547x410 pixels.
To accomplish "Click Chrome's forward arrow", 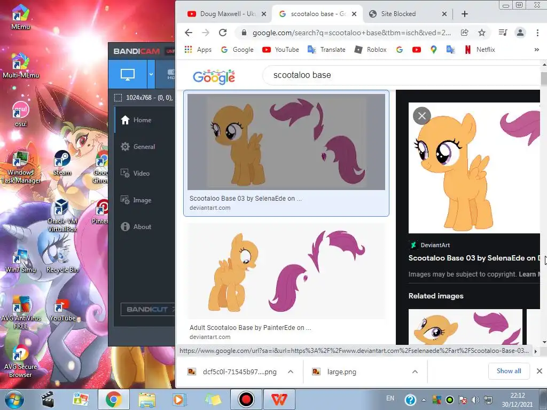I will (x=206, y=33).
